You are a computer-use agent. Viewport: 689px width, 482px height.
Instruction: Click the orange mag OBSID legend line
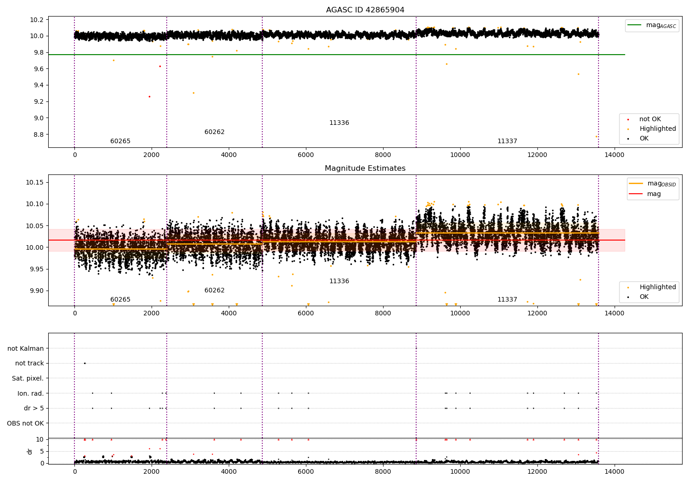click(x=636, y=184)
